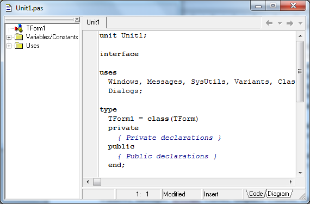Click the horizontal scrollbar right arrow
310x204 pixels.
(x=291, y=182)
